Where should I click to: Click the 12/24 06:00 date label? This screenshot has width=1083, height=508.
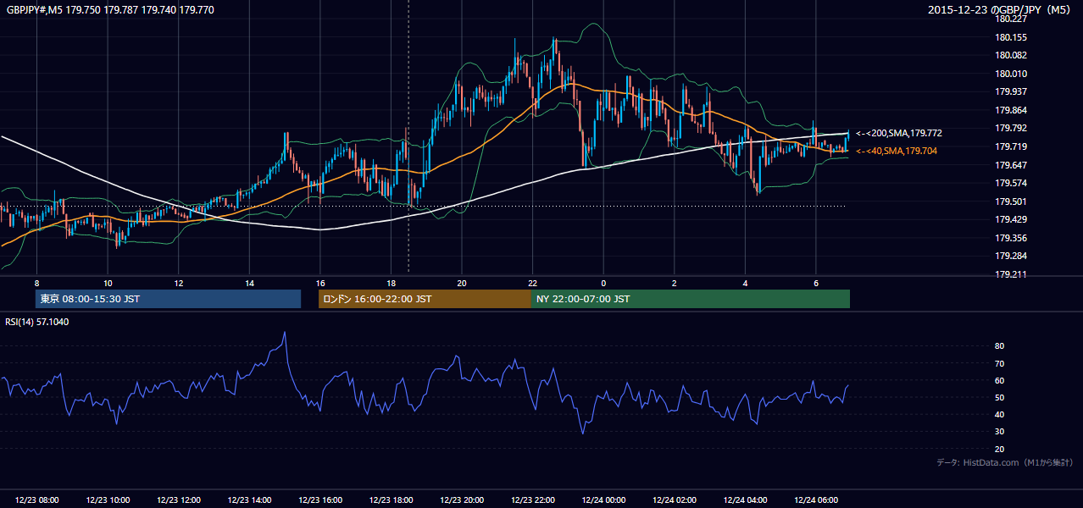(x=815, y=500)
